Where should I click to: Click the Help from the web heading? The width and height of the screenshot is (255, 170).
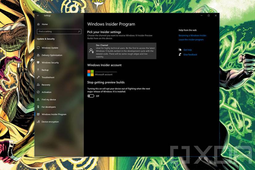click(188, 30)
